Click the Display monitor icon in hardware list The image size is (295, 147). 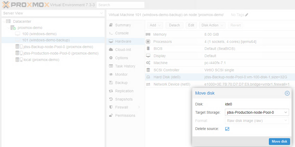tap(148, 56)
